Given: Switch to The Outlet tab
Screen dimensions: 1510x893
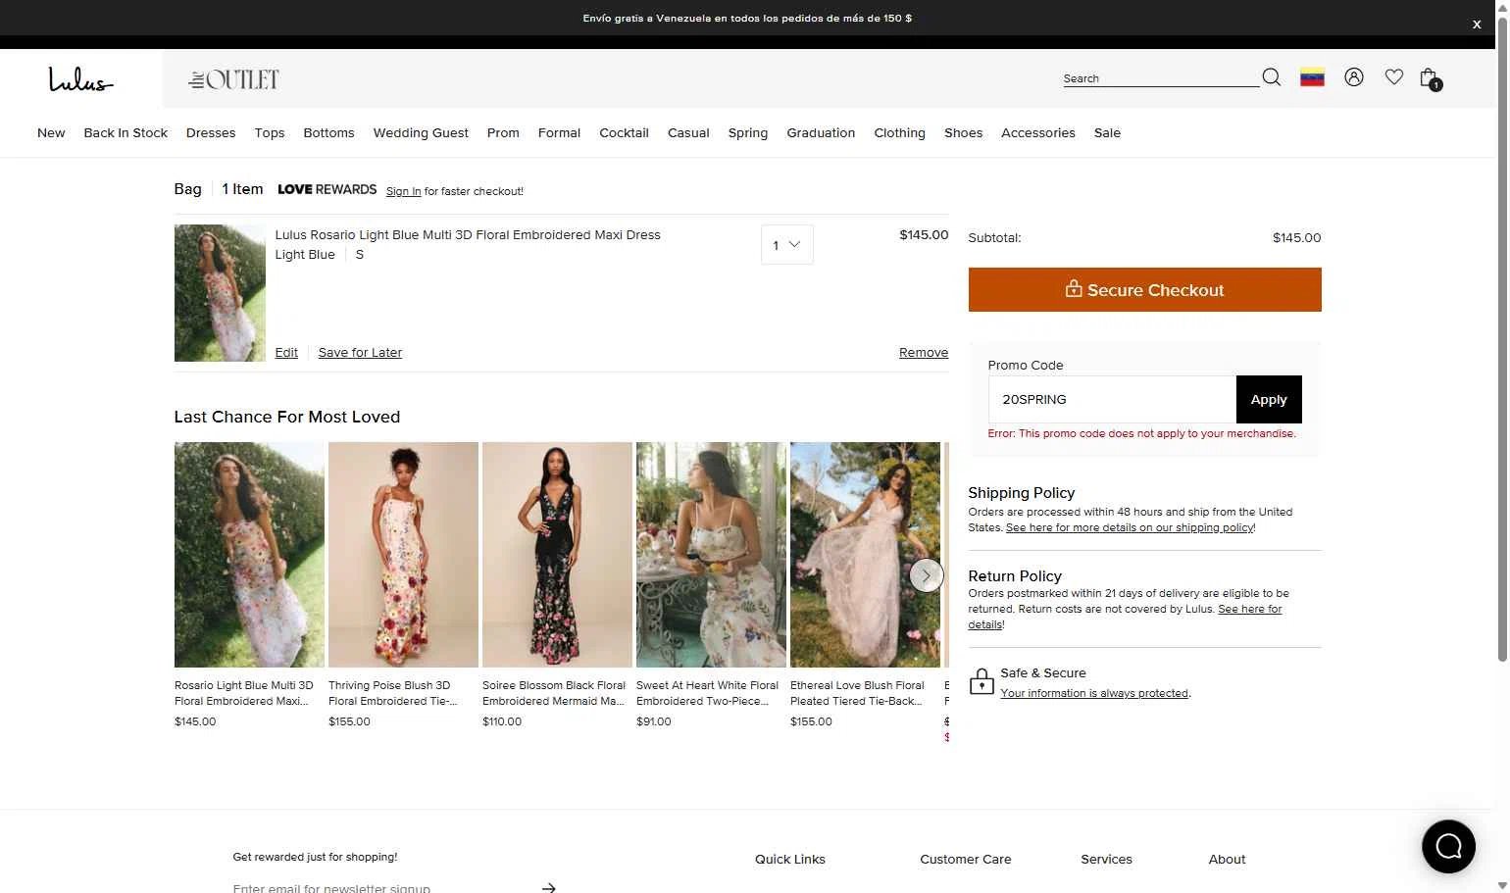Looking at the screenshot, I should coord(234,79).
